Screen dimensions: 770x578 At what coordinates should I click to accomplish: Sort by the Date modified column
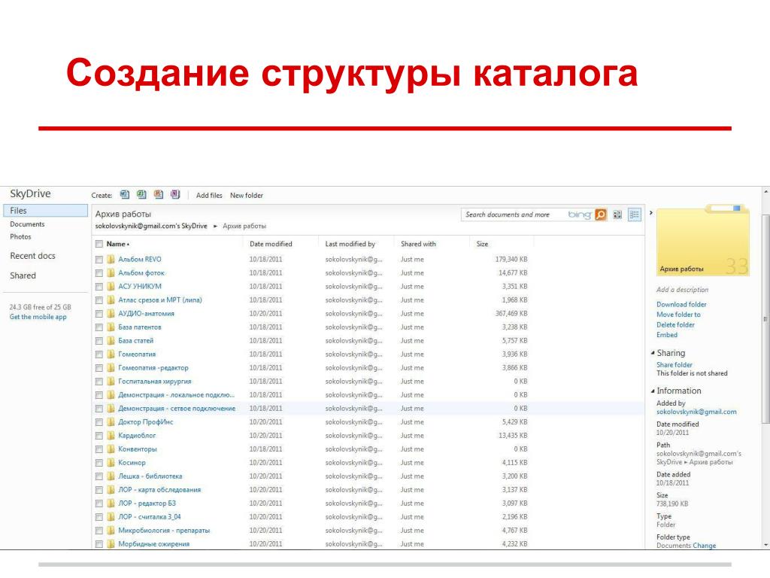pyautogui.click(x=271, y=244)
